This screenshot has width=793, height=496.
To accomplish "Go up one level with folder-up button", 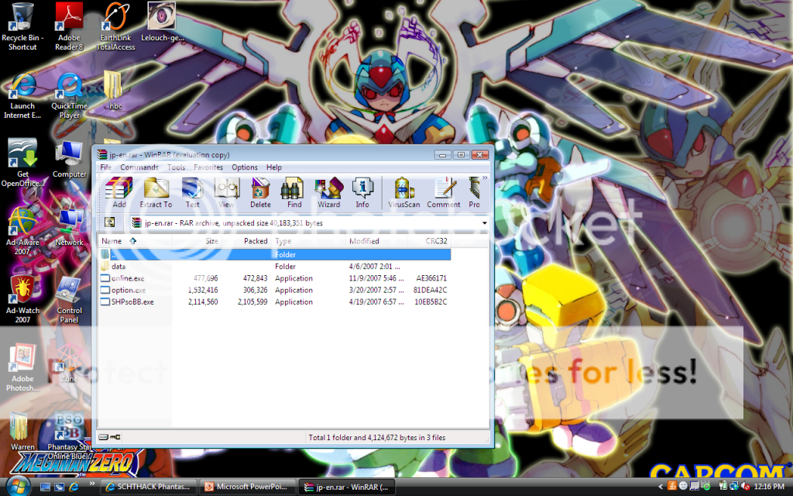I will (x=109, y=223).
